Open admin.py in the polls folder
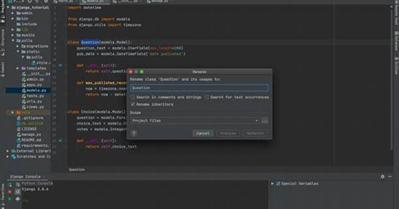 coord(33,79)
